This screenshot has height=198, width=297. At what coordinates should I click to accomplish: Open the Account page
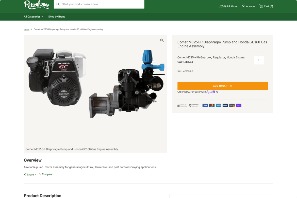tap(249, 6)
